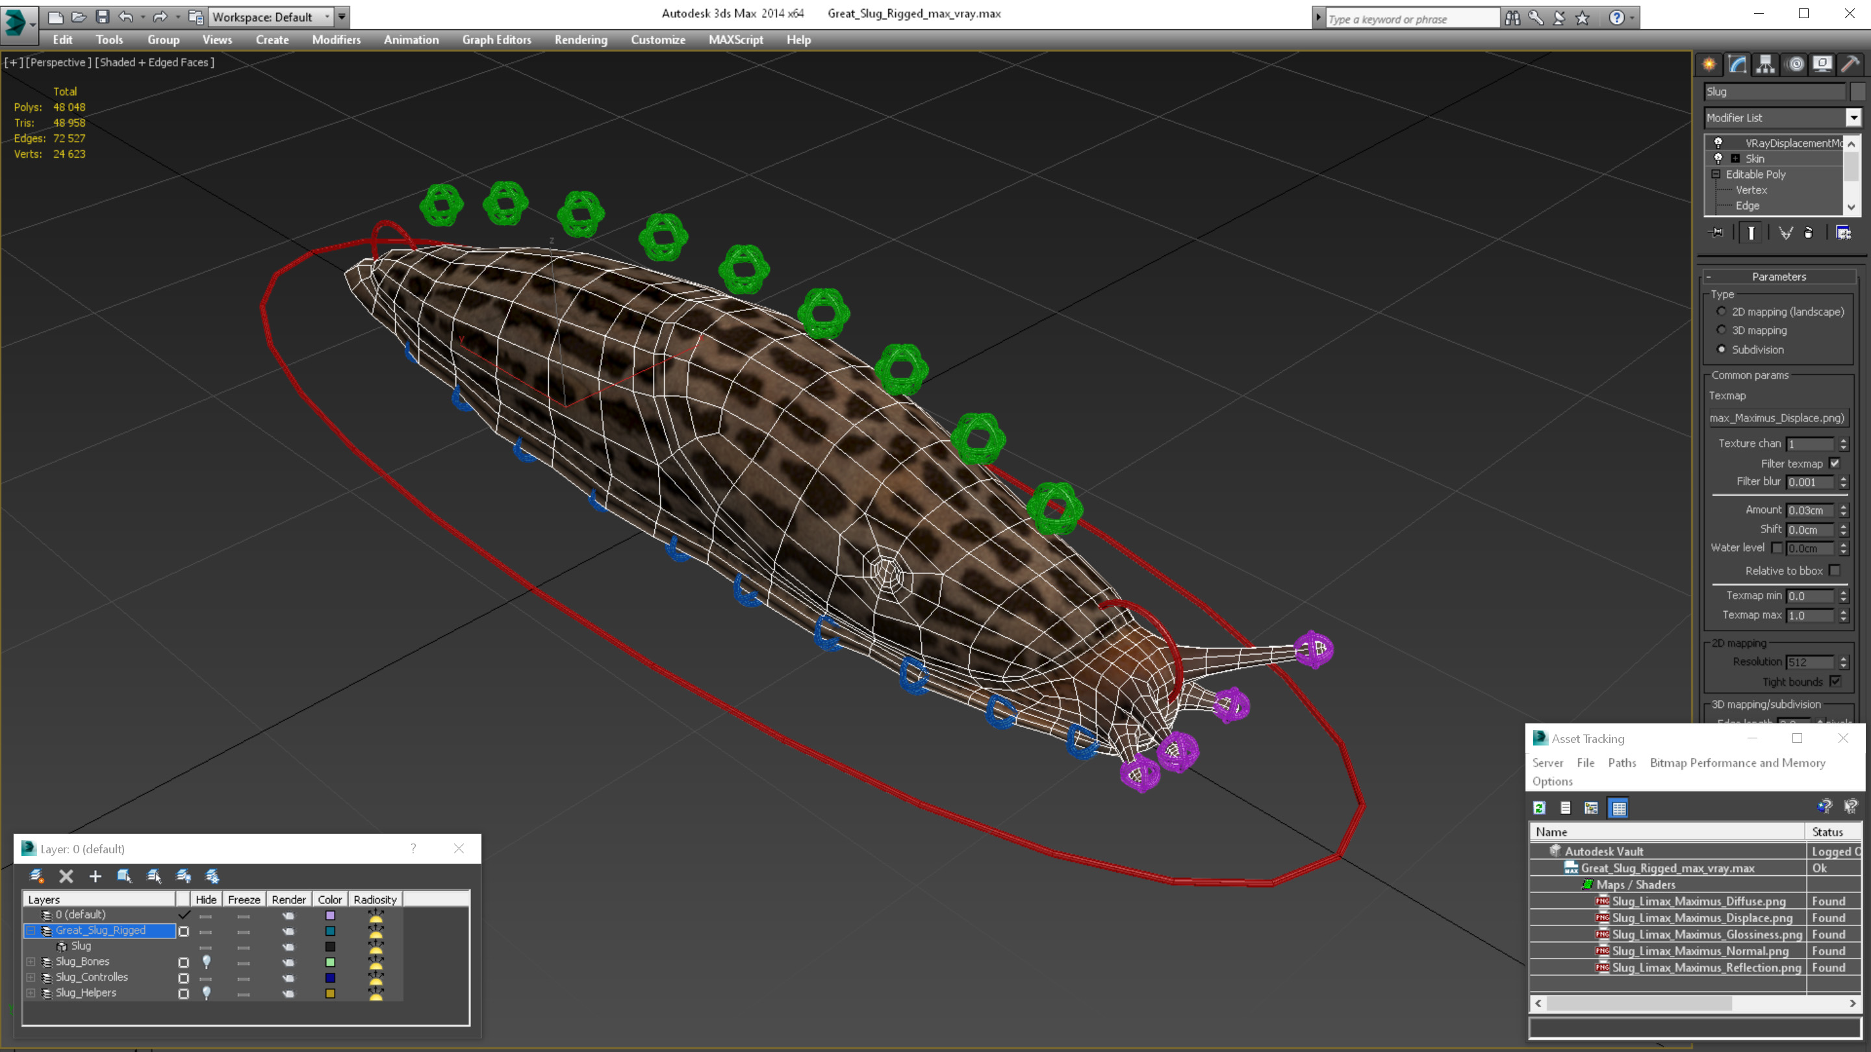Click Status Log icon in Asset Tracking
The image size is (1871, 1052).
1565,807
